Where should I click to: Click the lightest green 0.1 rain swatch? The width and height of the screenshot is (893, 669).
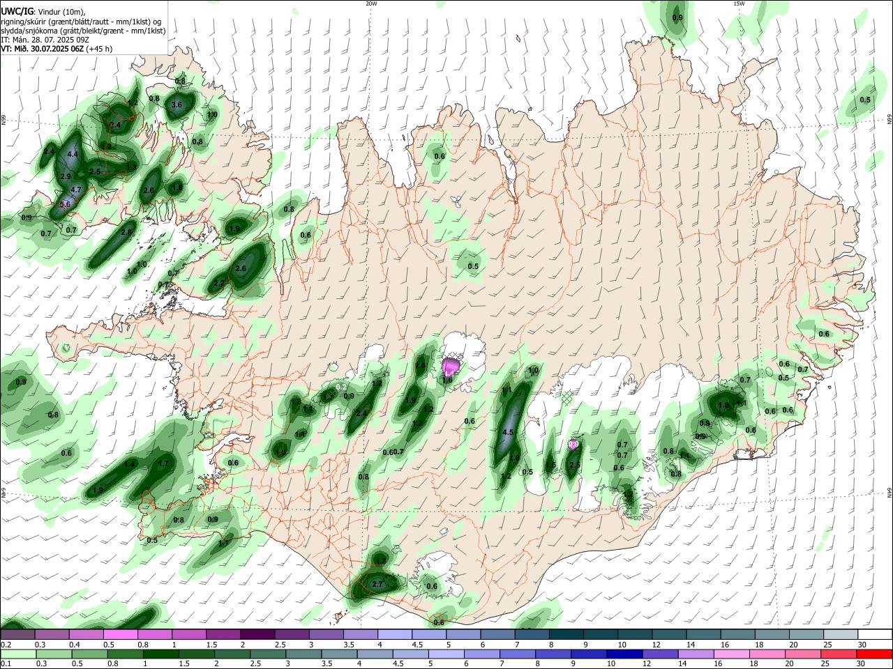18,654
